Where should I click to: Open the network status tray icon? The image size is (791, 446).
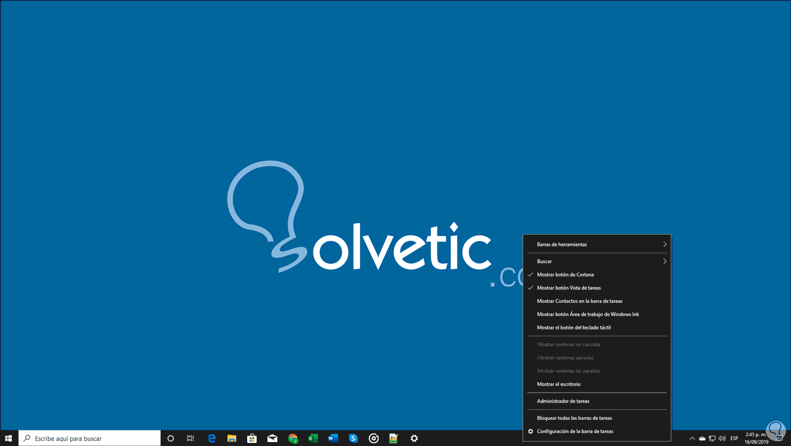712,438
